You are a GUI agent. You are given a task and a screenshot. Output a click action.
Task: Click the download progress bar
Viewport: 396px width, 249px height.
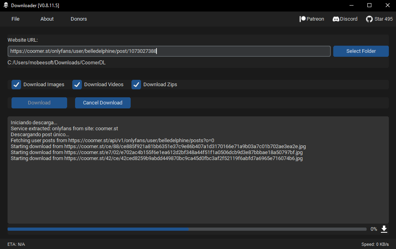pyautogui.click(x=187, y=229)
